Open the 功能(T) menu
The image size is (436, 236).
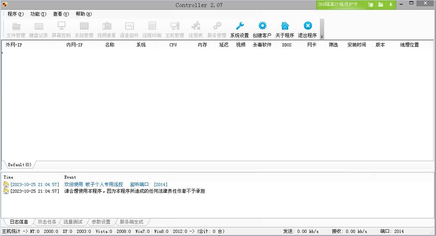(38, 14)
